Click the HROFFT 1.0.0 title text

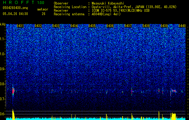click(x=23, y=2)
